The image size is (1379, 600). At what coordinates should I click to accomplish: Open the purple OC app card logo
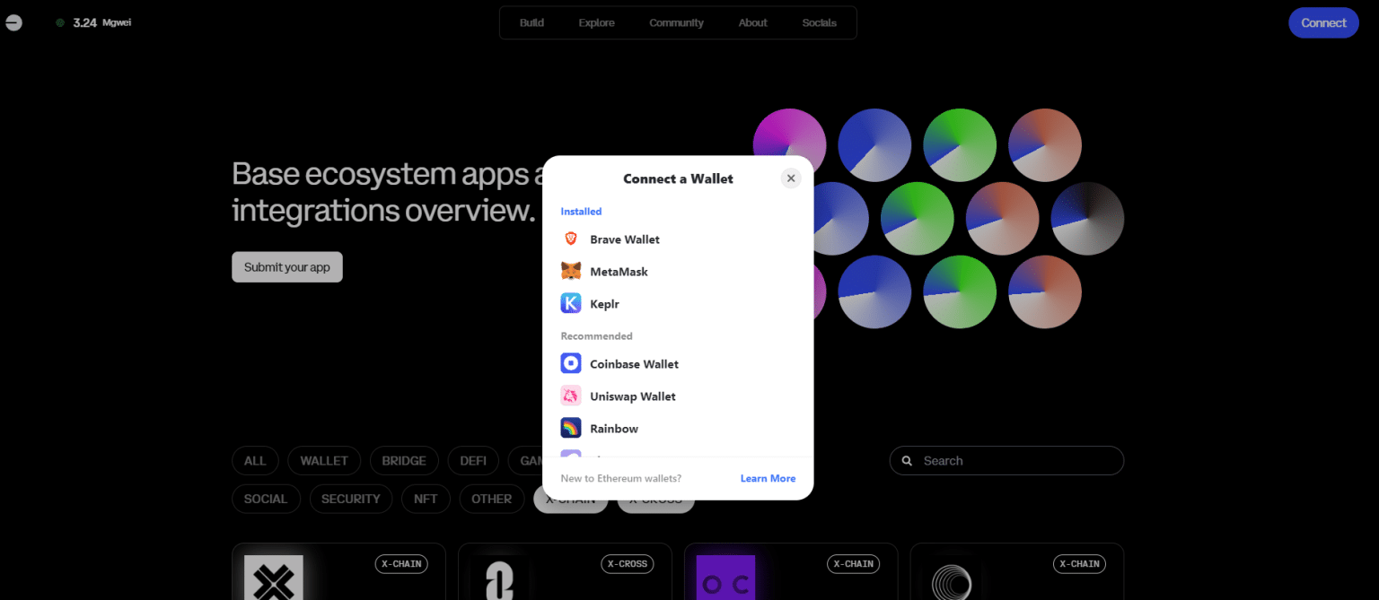(x=726, y=578)
